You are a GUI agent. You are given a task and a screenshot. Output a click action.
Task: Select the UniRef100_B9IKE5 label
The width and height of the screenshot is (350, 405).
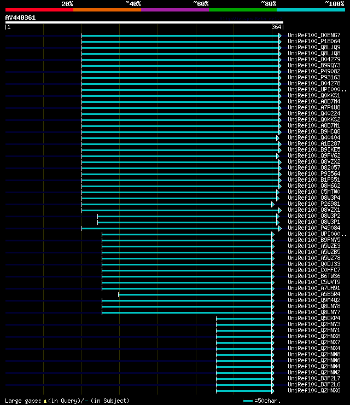coord(314,149)
